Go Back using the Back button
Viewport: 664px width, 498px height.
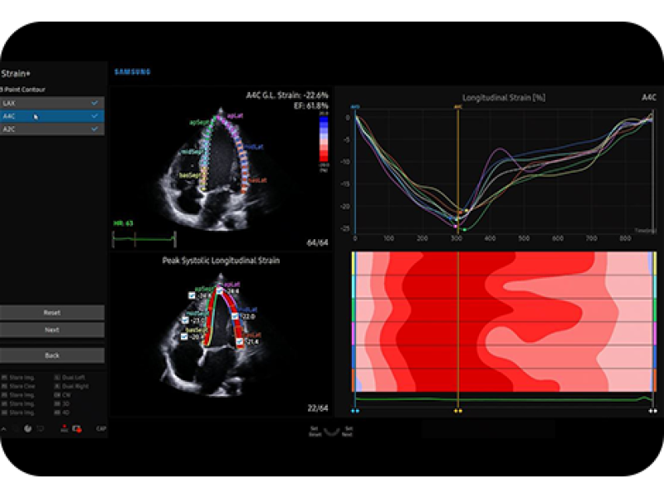pos(51,355)
